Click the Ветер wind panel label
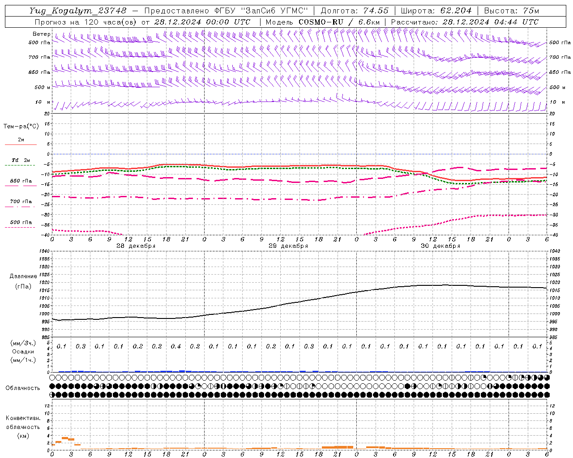 (x=41, y=34)
